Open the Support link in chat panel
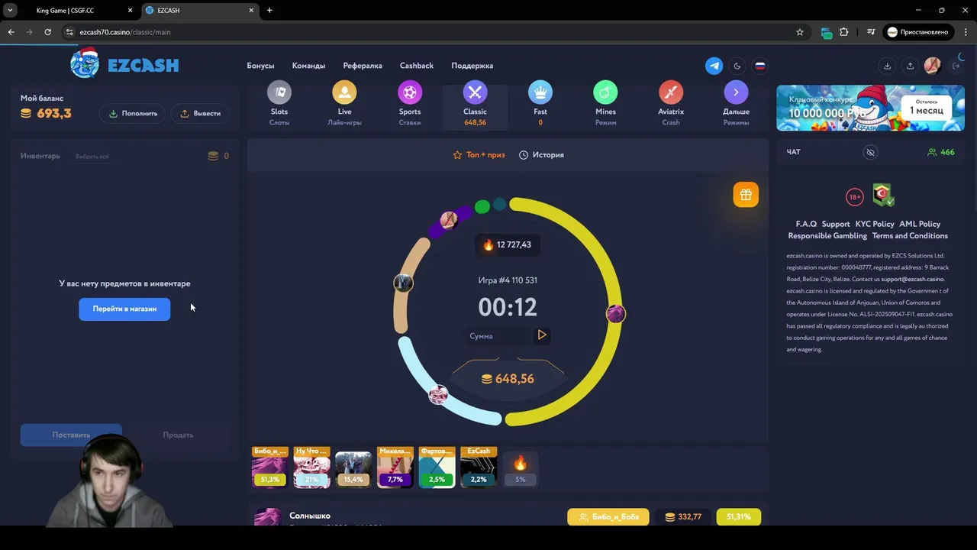 pos(836,224)
